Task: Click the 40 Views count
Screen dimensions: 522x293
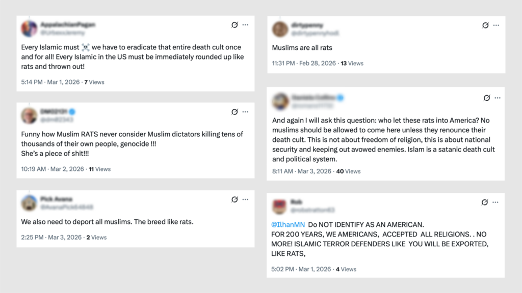Action: pos(349,171)
